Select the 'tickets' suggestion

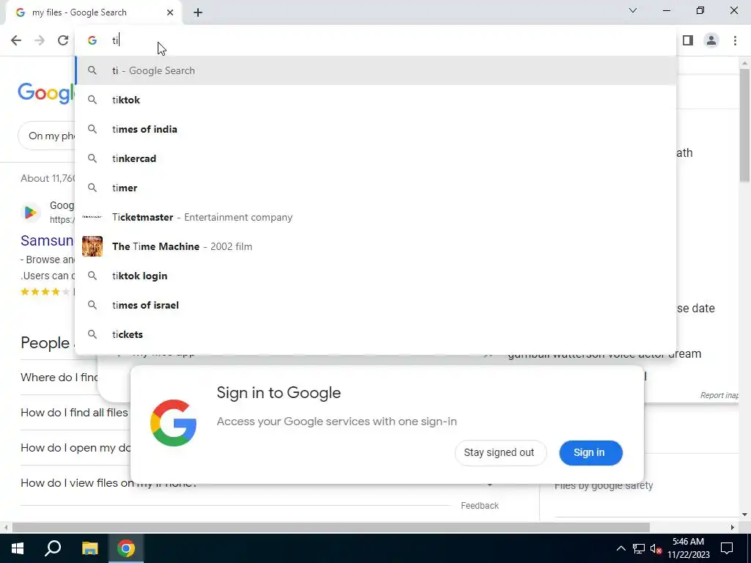(x=375, y=334)
